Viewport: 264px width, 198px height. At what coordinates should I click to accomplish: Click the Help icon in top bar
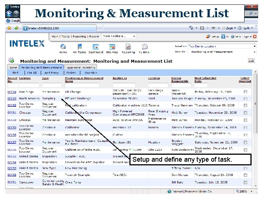point(232,37)
